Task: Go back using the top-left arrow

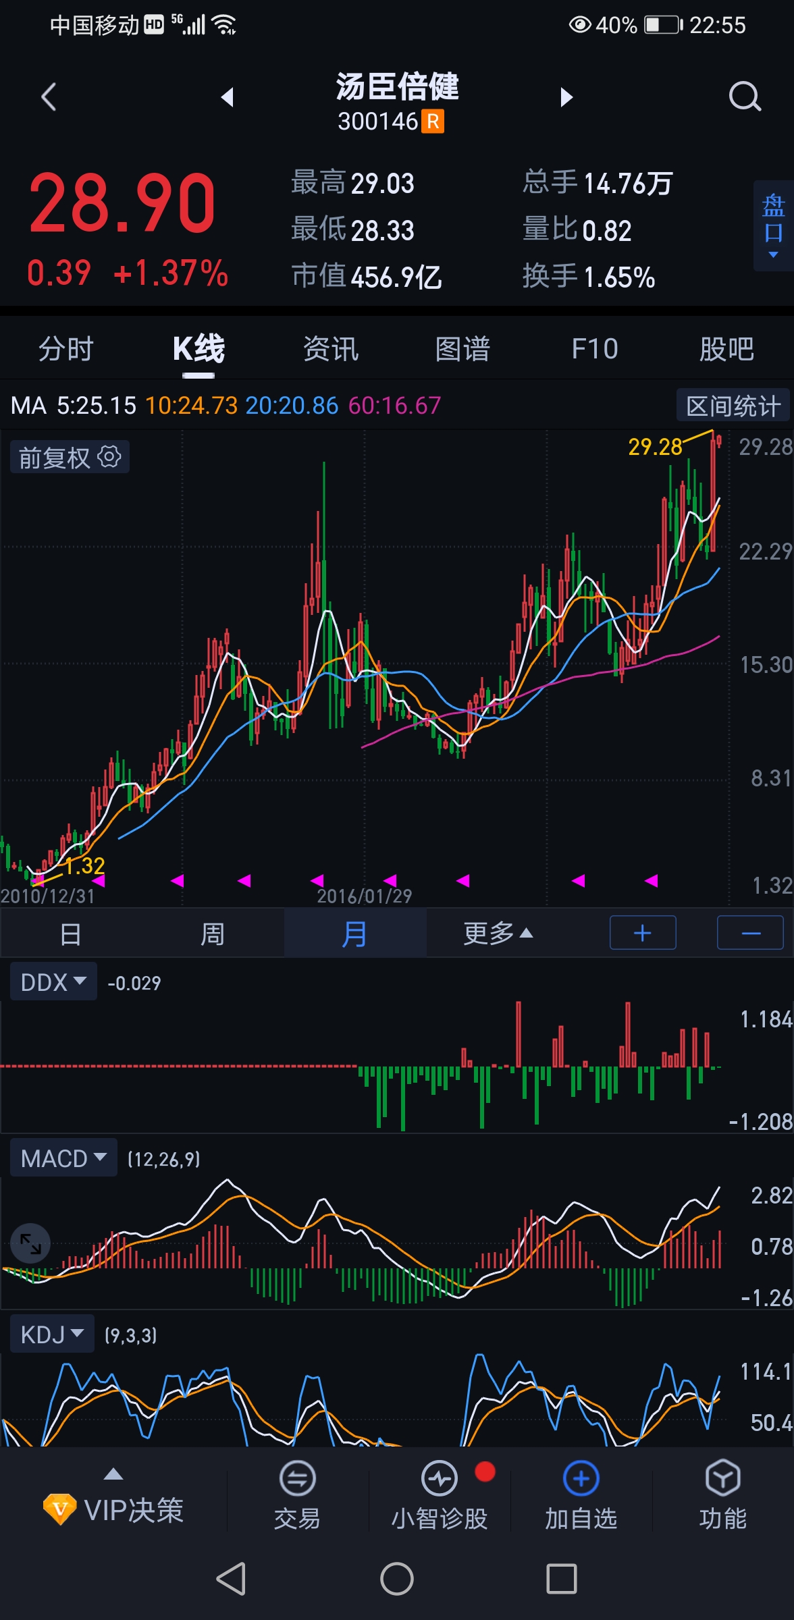Action: [x=49, y=97]
